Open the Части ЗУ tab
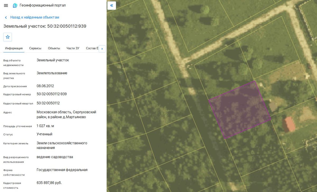The height and width of the screenshot is (192, 317). (x=73, y=48)
